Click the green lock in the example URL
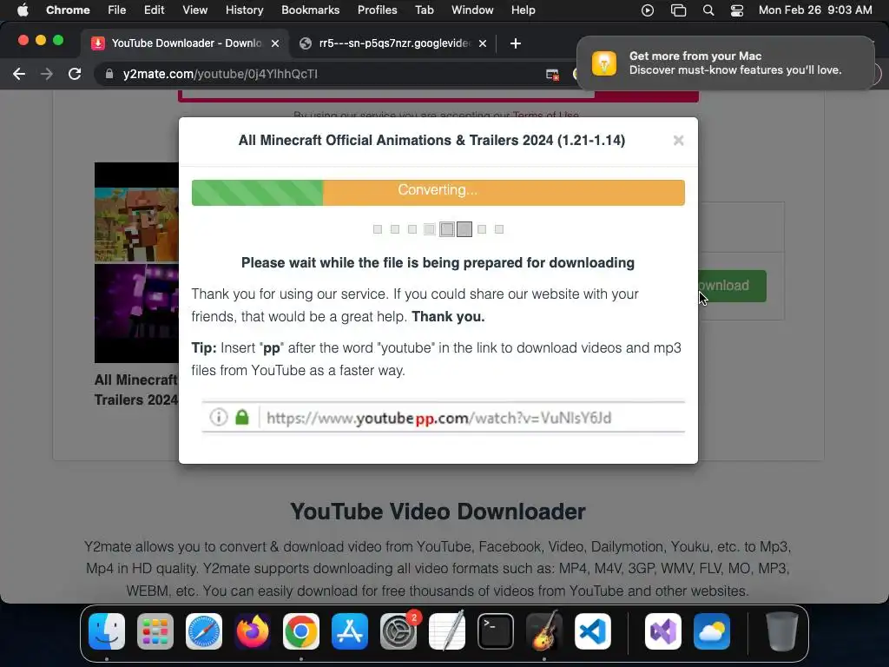889x667 pixels. 242,418
